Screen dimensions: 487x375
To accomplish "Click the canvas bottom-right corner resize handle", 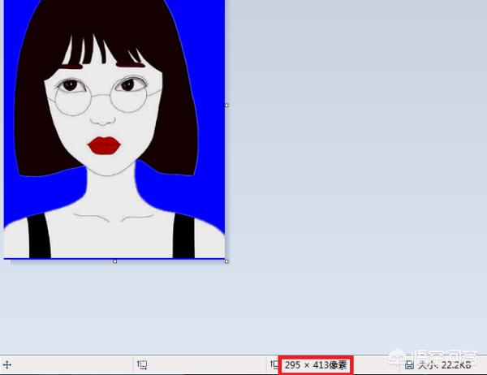I will click(226, 261).
